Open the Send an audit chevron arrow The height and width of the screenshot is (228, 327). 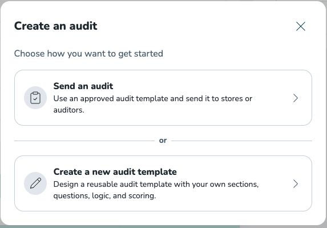295,98
